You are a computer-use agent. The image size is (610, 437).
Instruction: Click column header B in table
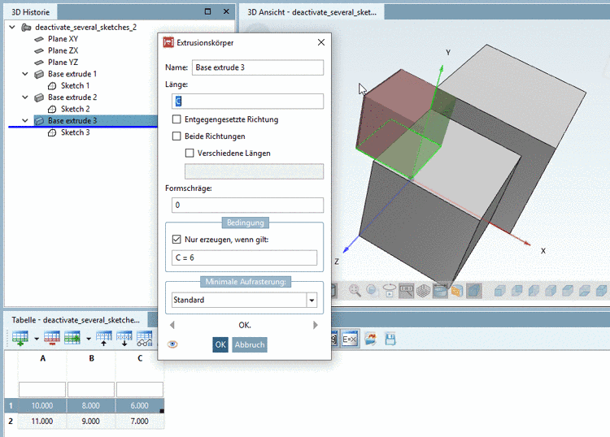91,358
